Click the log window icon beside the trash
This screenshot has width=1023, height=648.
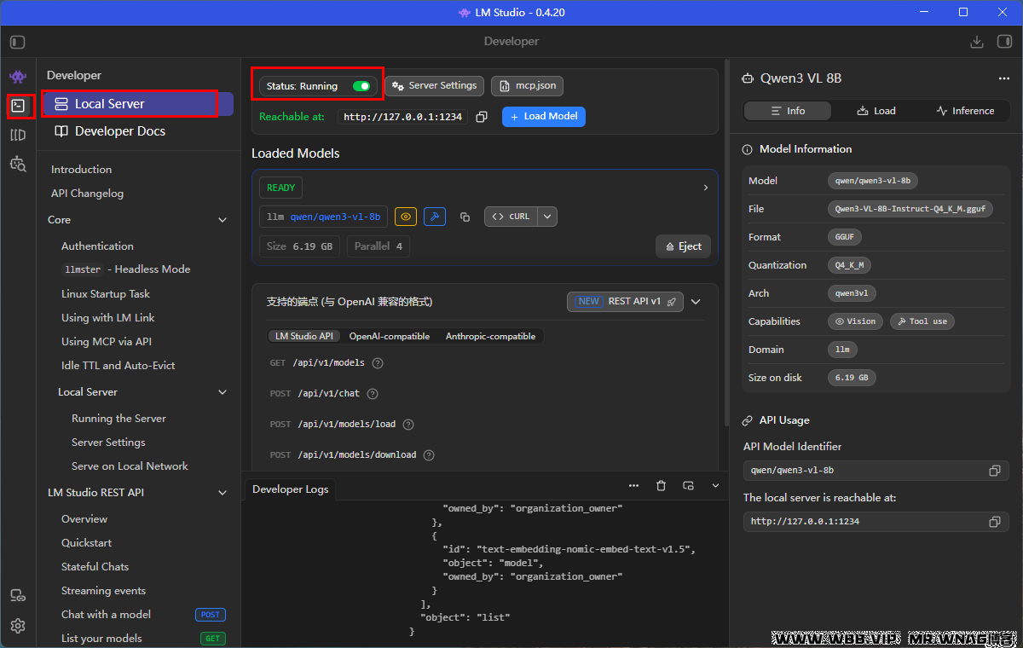point(688,485)
